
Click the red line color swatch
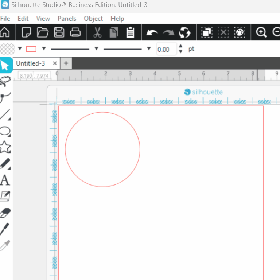point(31,49)
